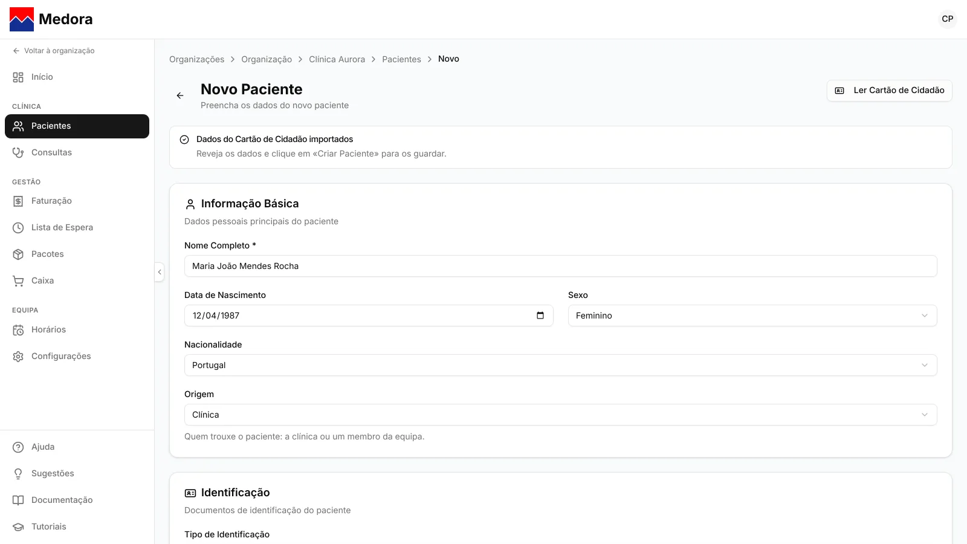Open the Pacientes breadcrumb link
Image resolution: width=967 pixels, height=544 pixels.
401,59
